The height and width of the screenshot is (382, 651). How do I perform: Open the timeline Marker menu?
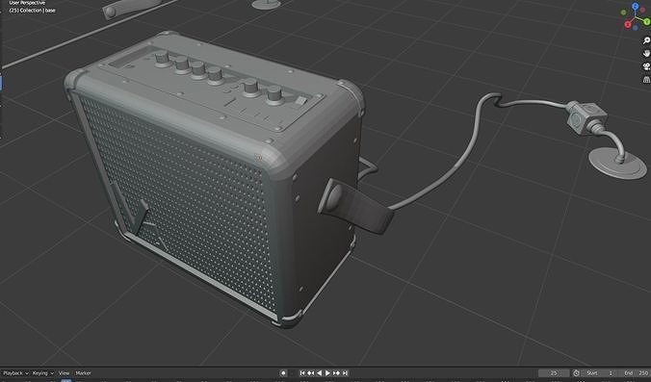coord(83,373)
